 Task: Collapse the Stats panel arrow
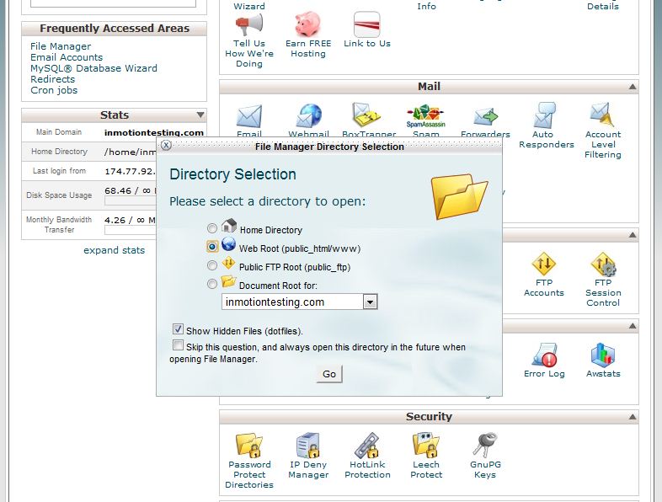click(200, 115)
